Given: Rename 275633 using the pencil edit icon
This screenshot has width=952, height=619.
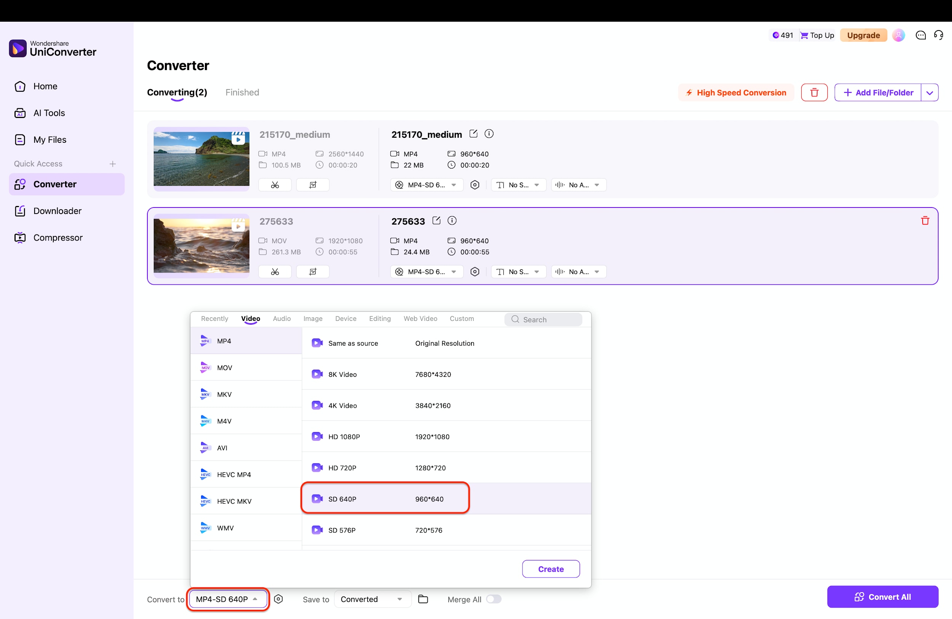Looking at the screenshot, I should [436, 220].
